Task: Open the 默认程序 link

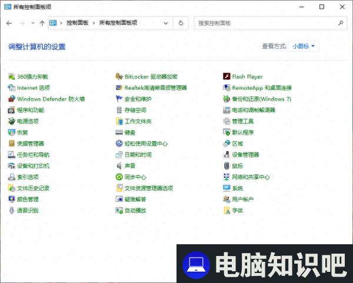Action: point(242,132)
